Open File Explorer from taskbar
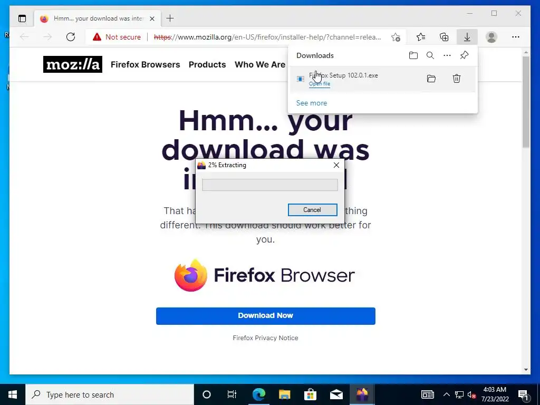 point(284,394)
